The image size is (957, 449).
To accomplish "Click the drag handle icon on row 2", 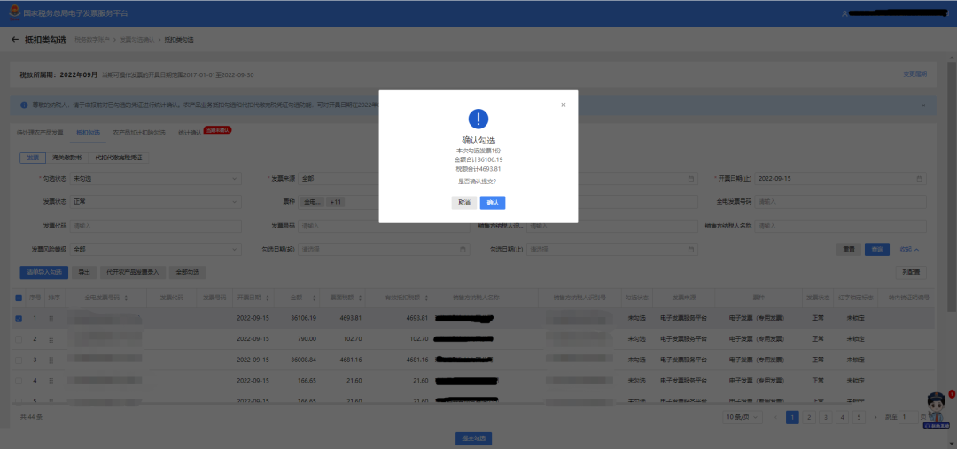I will click(51, 339).
